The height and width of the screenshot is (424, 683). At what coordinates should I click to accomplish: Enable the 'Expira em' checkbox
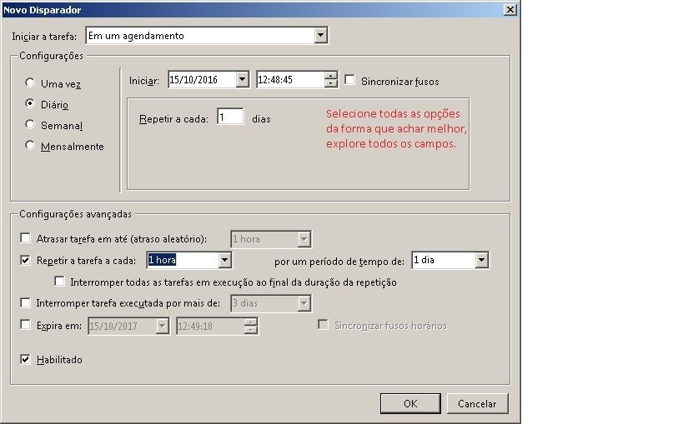point(25,325)
